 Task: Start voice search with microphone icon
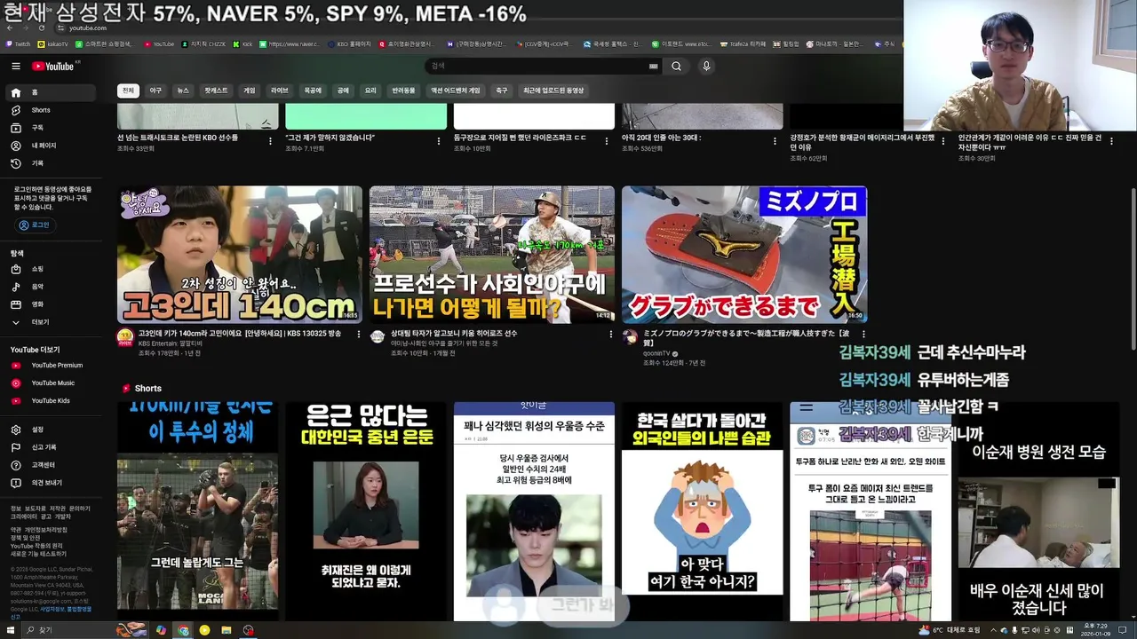(706, 67)
